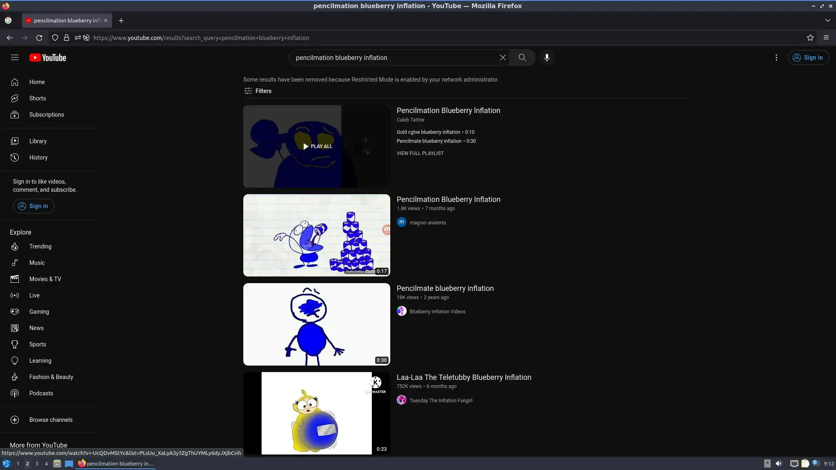The width and height of the screenshot is (836, 470).
Task: Bookmark this page with star icon
Action: click(x=810, y=38)
